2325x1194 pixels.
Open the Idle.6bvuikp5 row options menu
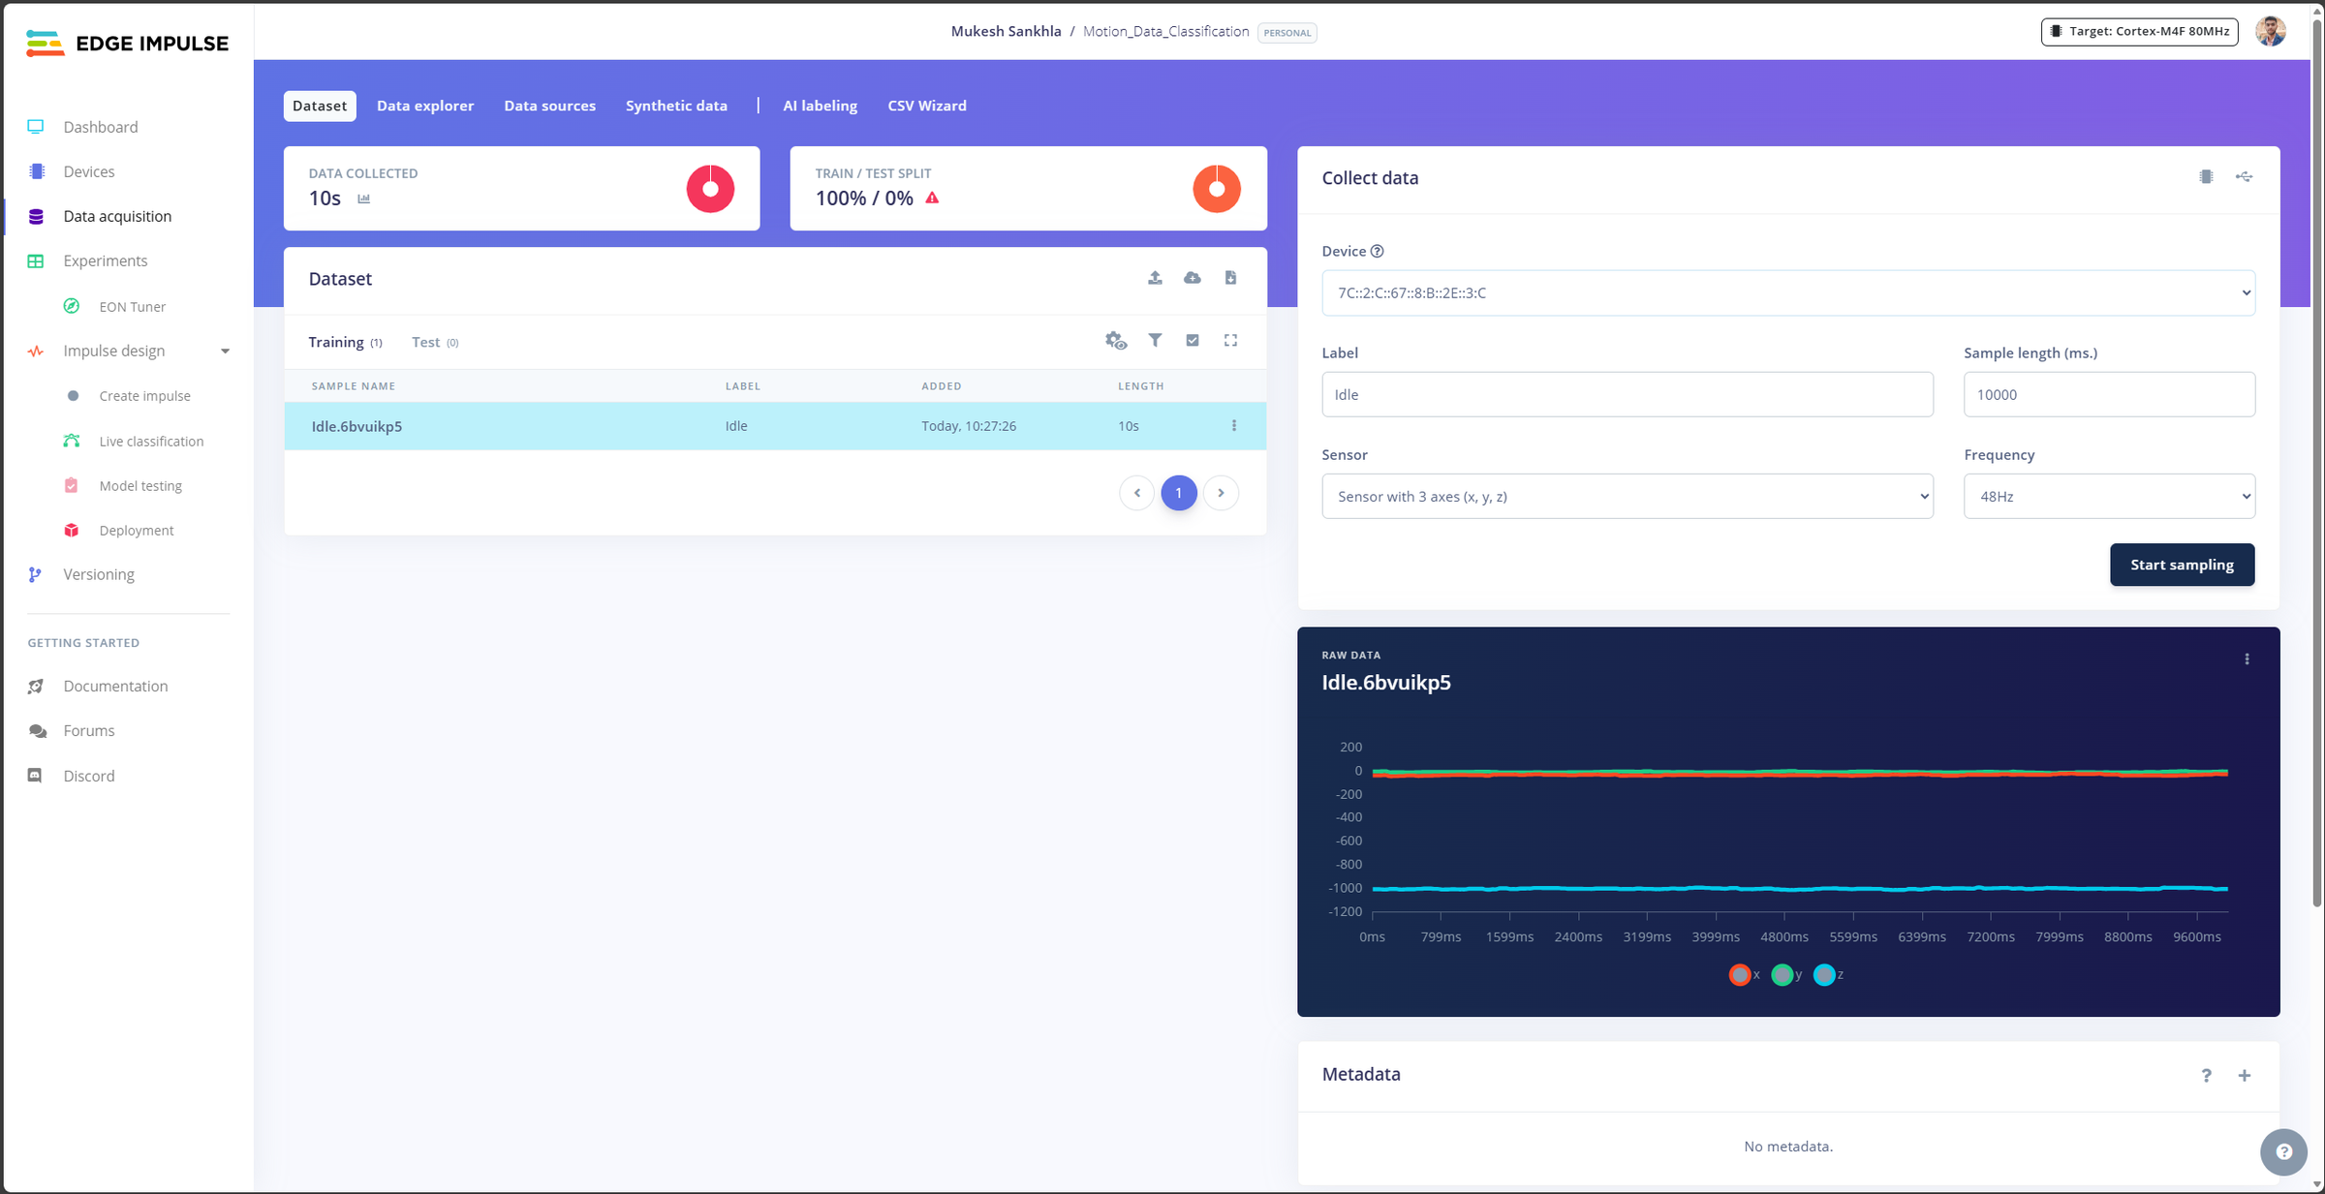1233,426
